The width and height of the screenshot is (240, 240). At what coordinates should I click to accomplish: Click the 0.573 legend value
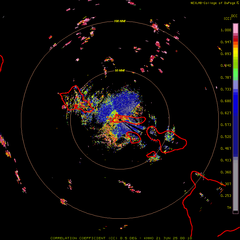(226, 125)
